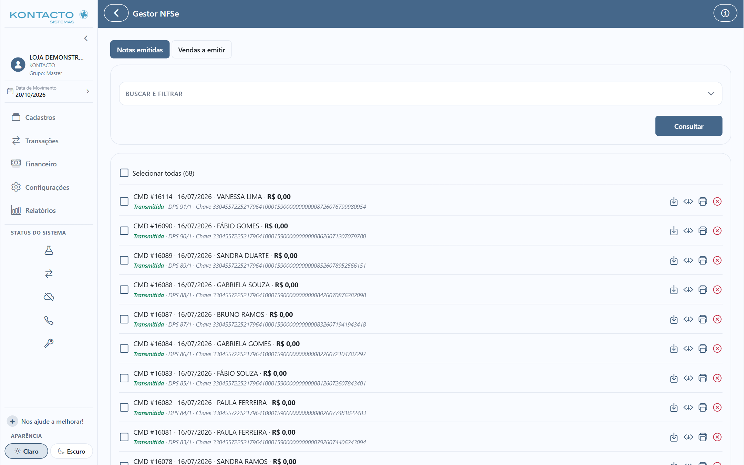View XML of CMD #16114 note
The width and height of the screenshot is (744, 465).
tap(688, 201)
